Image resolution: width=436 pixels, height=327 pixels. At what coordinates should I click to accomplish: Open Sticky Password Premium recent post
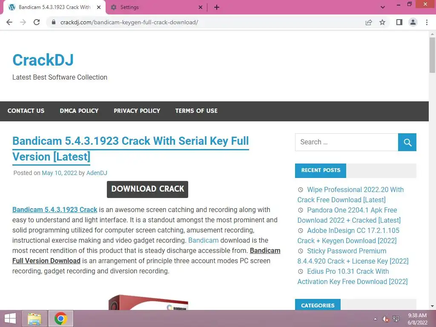pos(353,256)
